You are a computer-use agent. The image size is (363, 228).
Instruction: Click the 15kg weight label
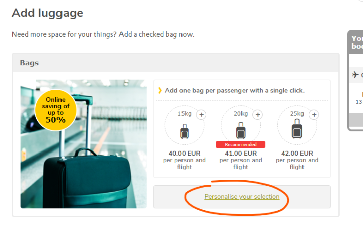184,114
